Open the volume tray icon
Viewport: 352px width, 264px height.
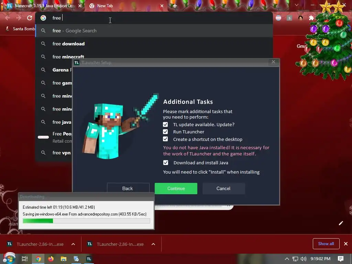[x=303, y=259]
